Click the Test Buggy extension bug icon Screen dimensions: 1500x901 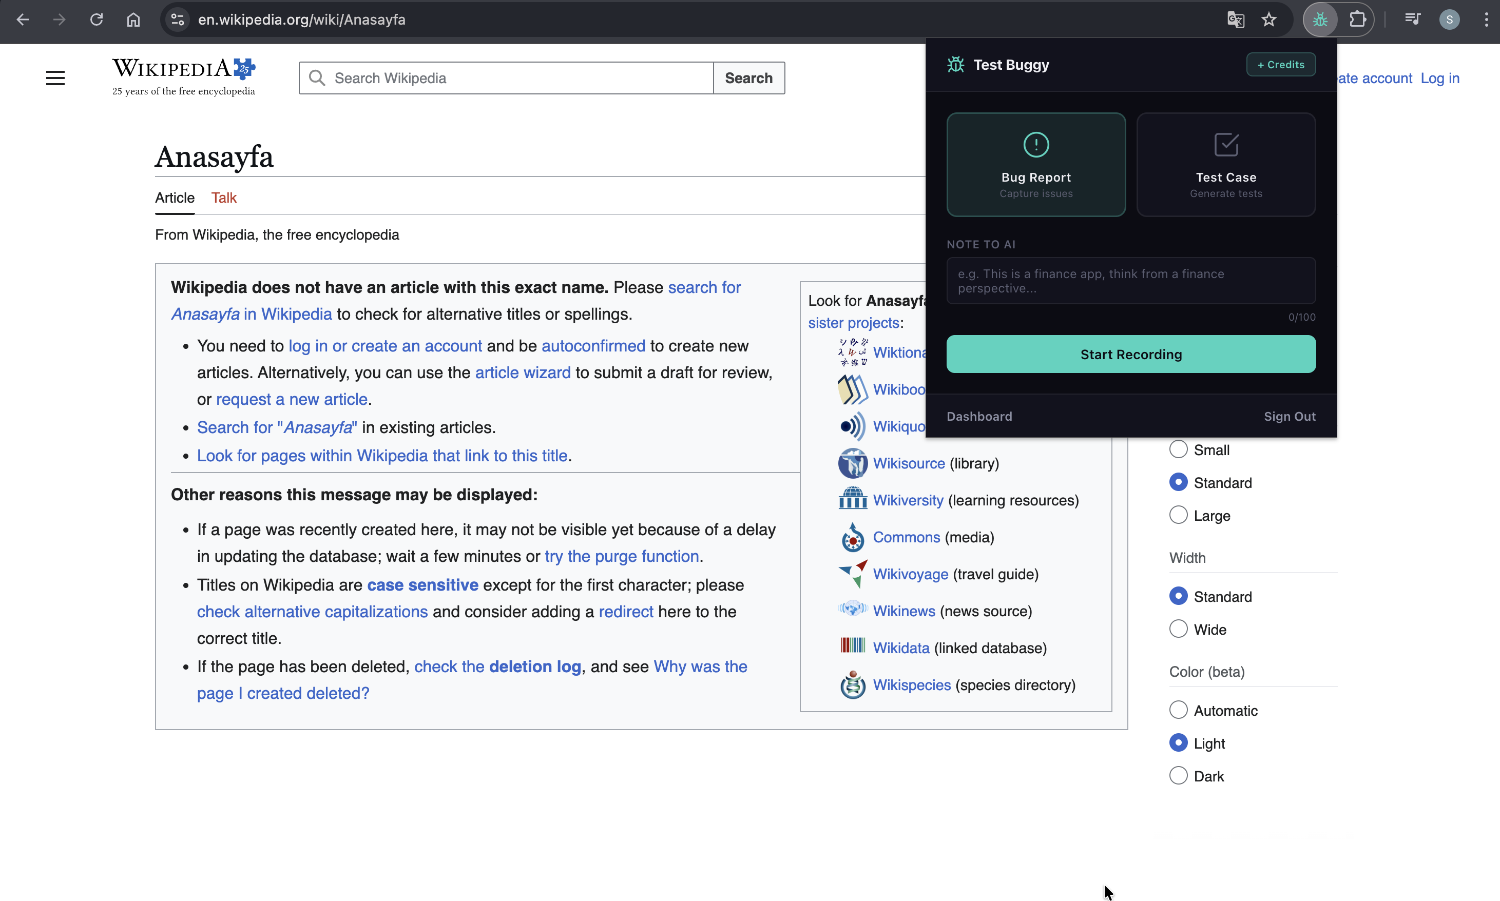click(x=1320, y=19)
